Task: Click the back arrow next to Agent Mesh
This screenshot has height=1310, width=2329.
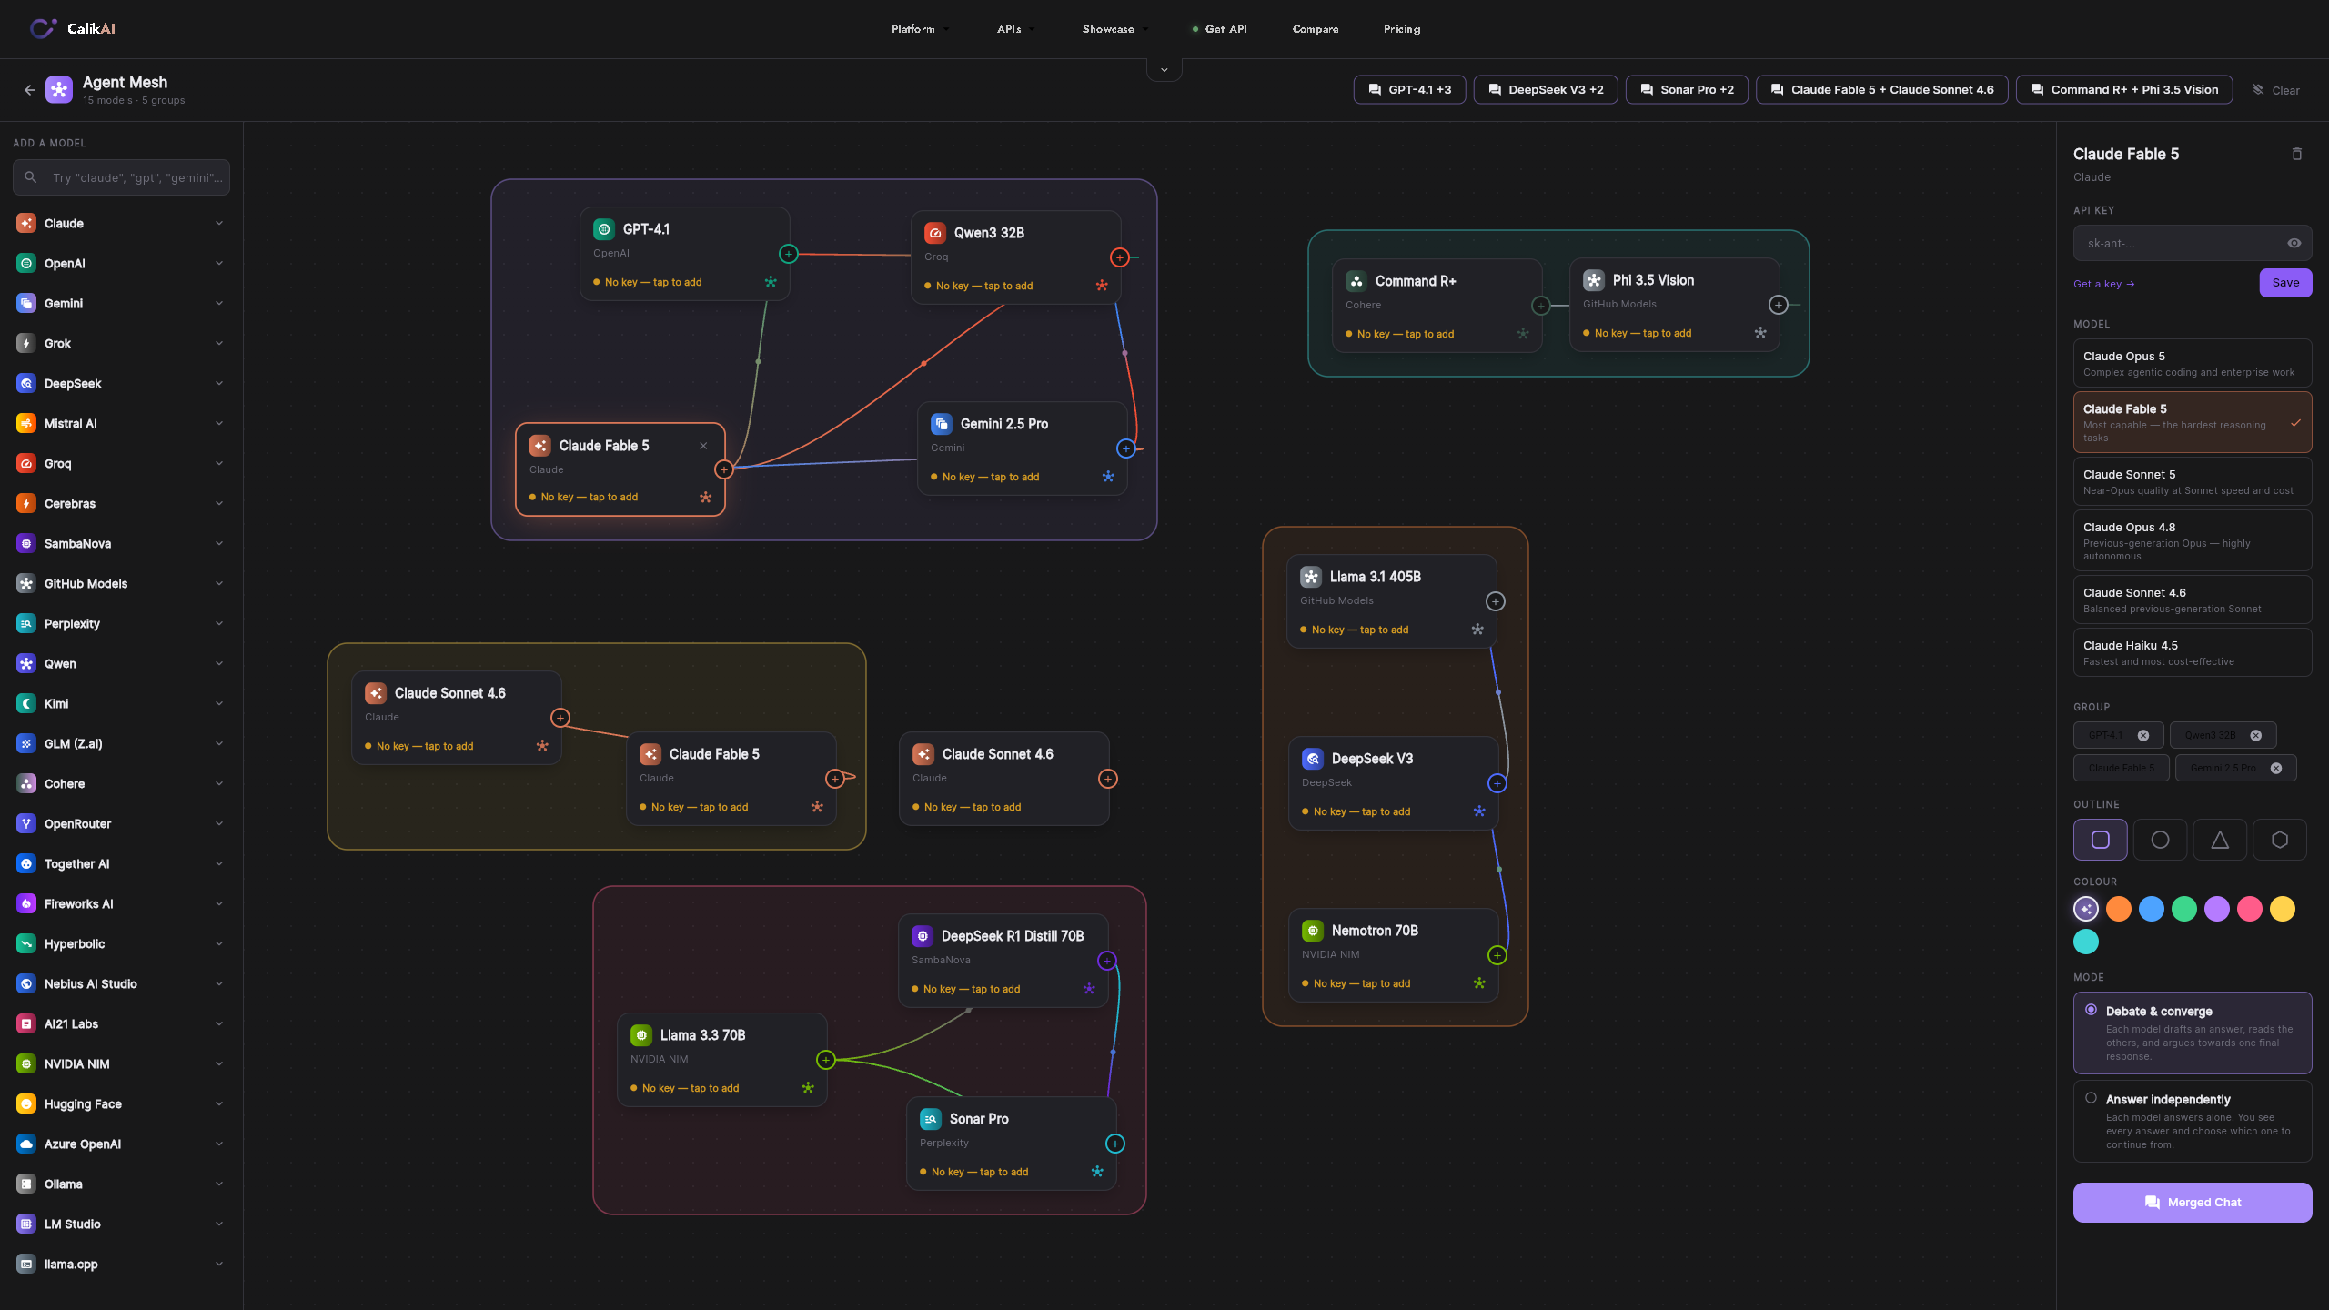Action: click(x=29, y=89)
